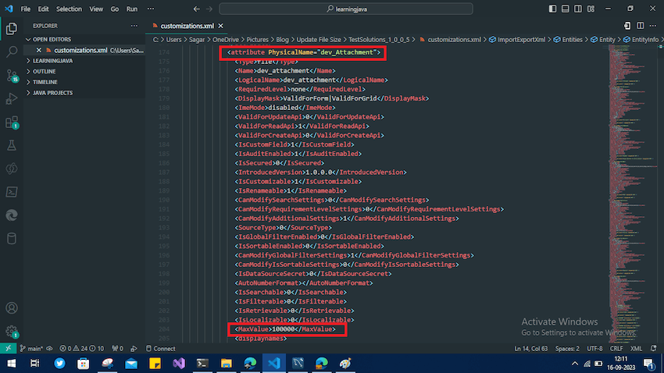664x373 pixels.
Task: Show more menus via title bar ellipsis
Action: pos(151,9)
